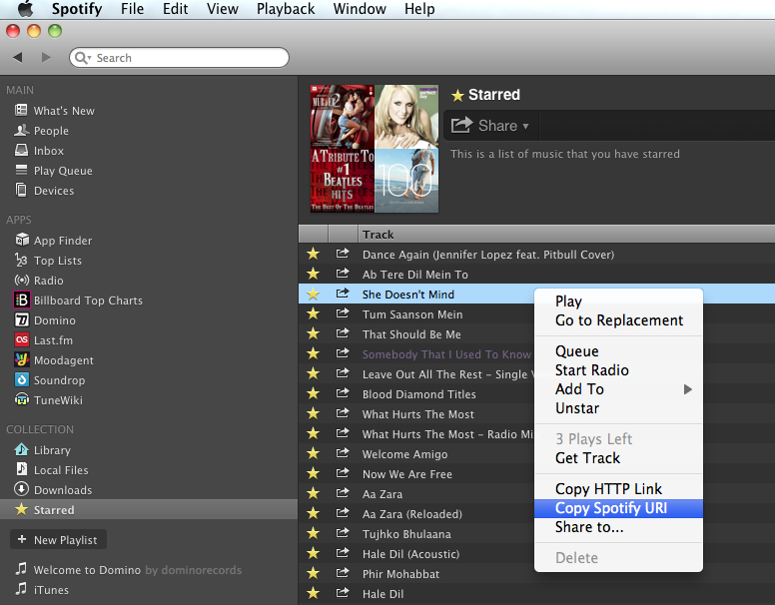Open the Share dropdown
775x605 pixels.
tap(490, 126)
